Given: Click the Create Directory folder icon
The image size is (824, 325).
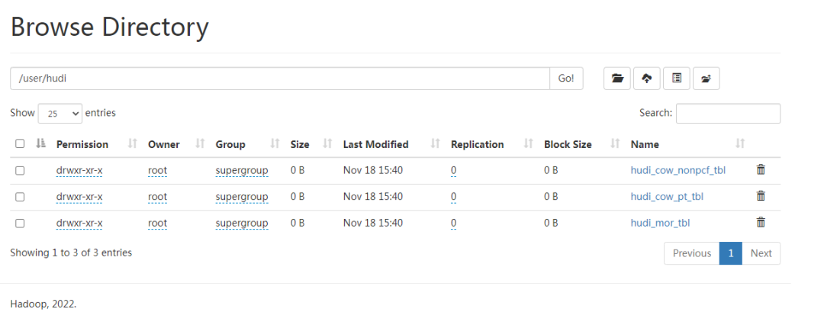Looking at the screenshot, I should pyautogui.click(x=617, y=79).
